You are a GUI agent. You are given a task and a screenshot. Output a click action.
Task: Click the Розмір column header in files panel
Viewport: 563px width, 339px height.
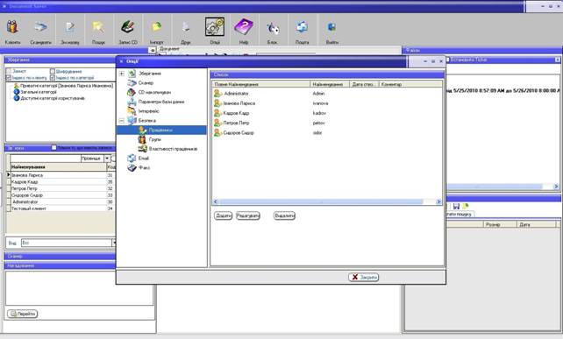coord(500,224)
